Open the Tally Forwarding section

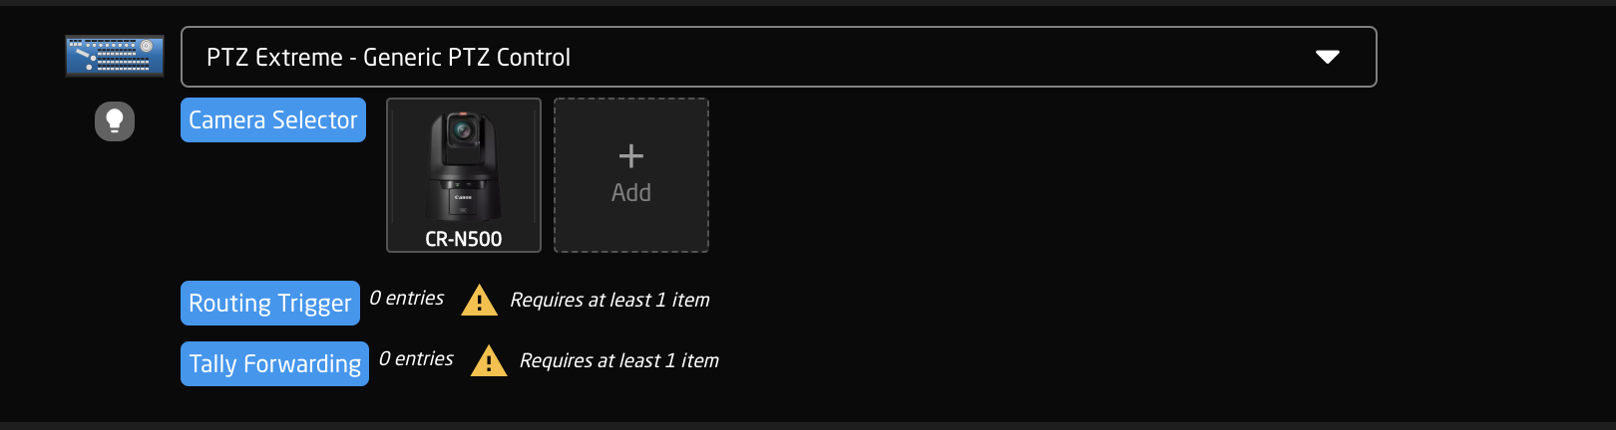[274, 363]
